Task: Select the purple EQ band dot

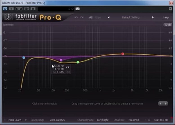Action: pyautogui.click(x=61, y=60)
